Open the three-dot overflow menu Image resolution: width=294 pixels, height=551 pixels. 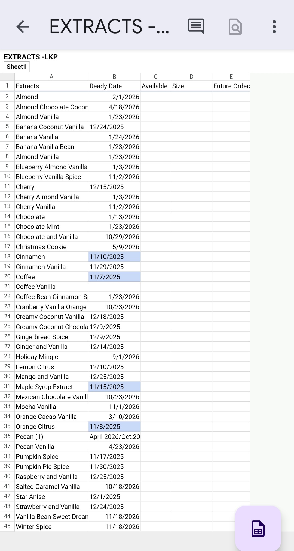(x=274, y=27)
